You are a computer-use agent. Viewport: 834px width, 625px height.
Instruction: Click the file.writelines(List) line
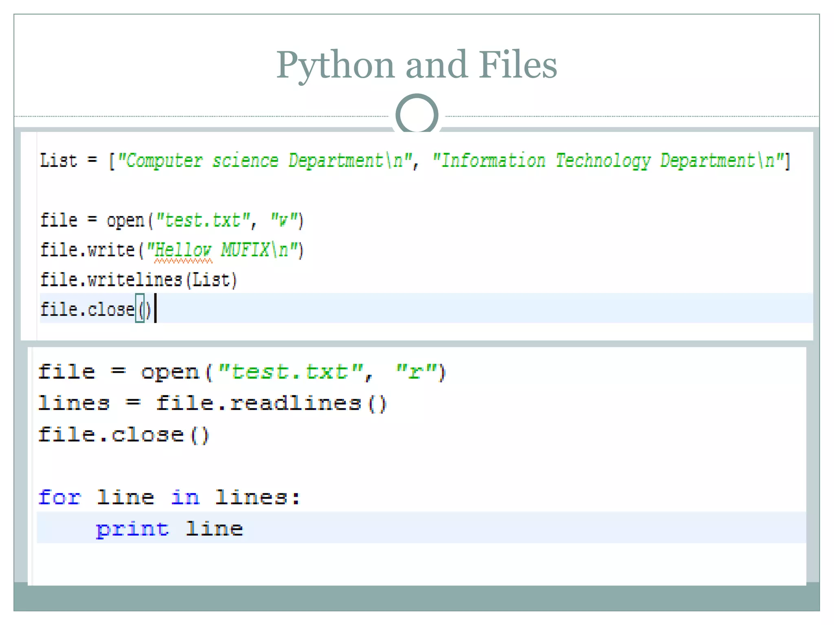click(x=138, y=280)
